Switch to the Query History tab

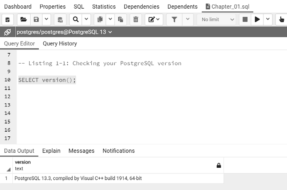click(60, 43)
